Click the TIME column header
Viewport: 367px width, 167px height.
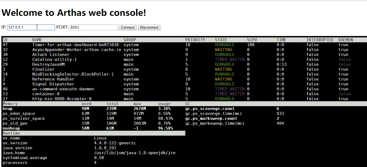(x=281, y=40)
